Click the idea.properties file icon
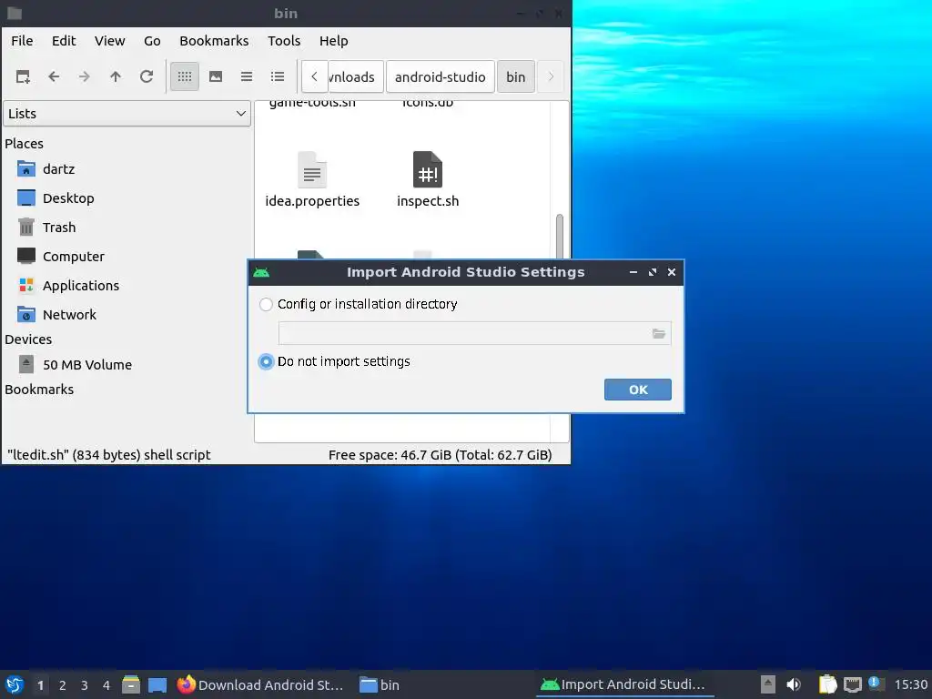932x699 pixels. tap(312, 169)
